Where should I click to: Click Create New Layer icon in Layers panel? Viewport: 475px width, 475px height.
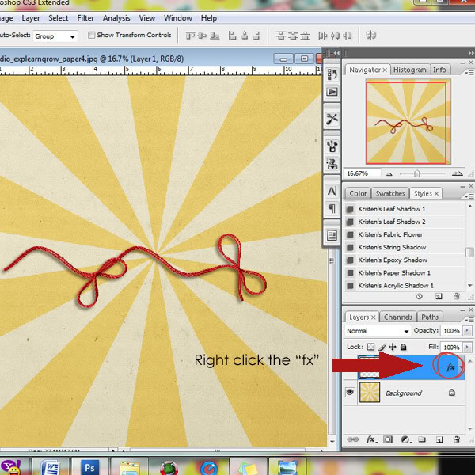click(x=439, y=439)
